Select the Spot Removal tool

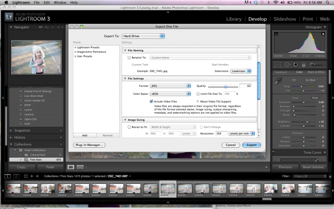pos(287,65)
